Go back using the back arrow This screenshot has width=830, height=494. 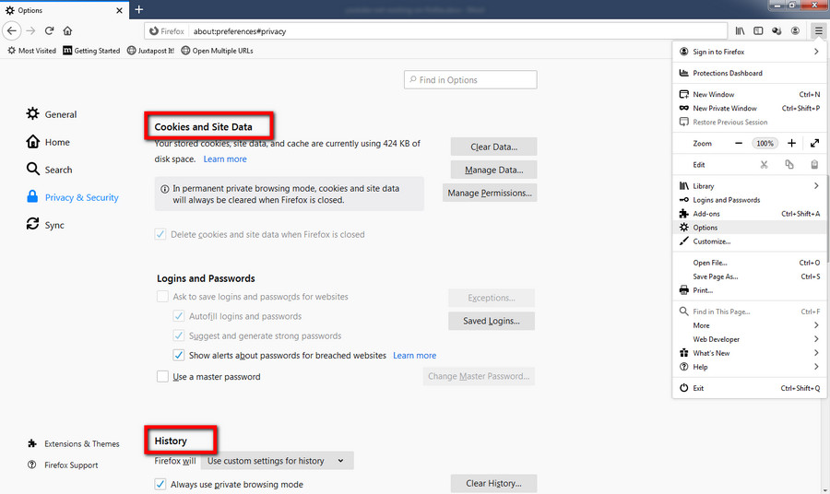12,30
